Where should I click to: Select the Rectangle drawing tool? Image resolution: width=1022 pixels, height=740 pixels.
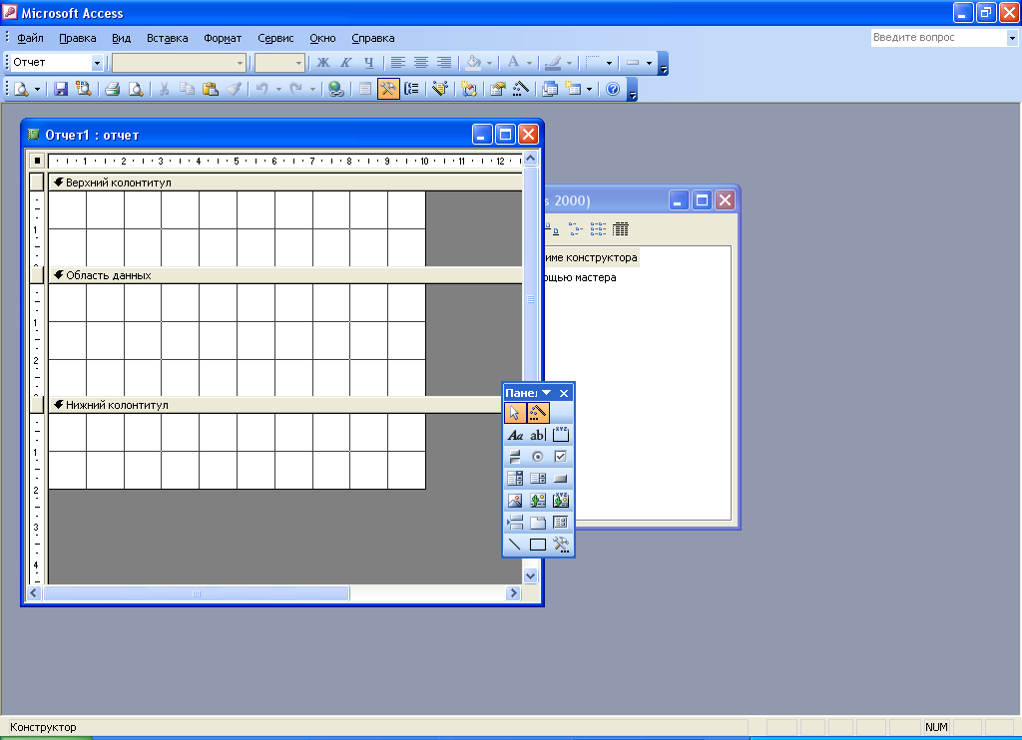tap(538, 545)
